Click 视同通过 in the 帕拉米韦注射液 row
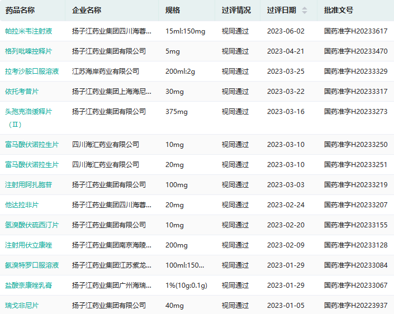 (x=235, y=31)
